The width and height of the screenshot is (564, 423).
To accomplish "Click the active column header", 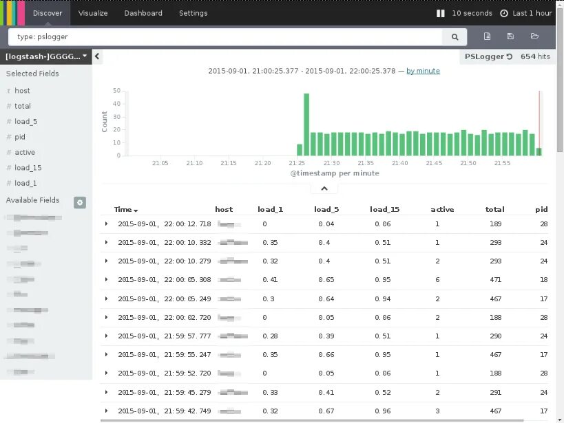I will (x=442, y=210).
